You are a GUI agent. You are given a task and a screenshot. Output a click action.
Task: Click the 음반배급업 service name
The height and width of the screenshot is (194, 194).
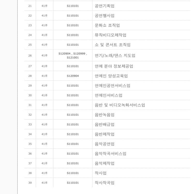(x=105, y=124)
